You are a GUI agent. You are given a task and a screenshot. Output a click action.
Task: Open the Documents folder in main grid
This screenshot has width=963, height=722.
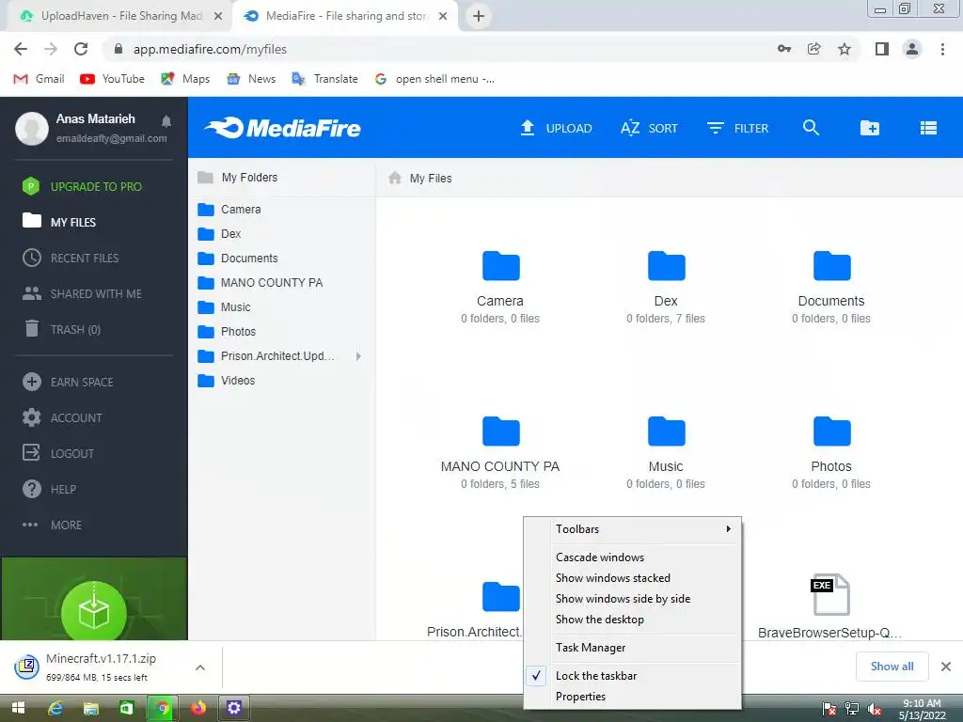[831, 266]
